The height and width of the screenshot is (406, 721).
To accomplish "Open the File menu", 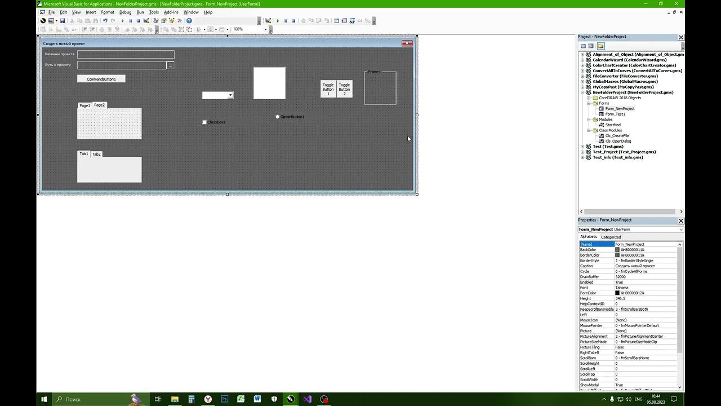I will [x=51, y=12].
